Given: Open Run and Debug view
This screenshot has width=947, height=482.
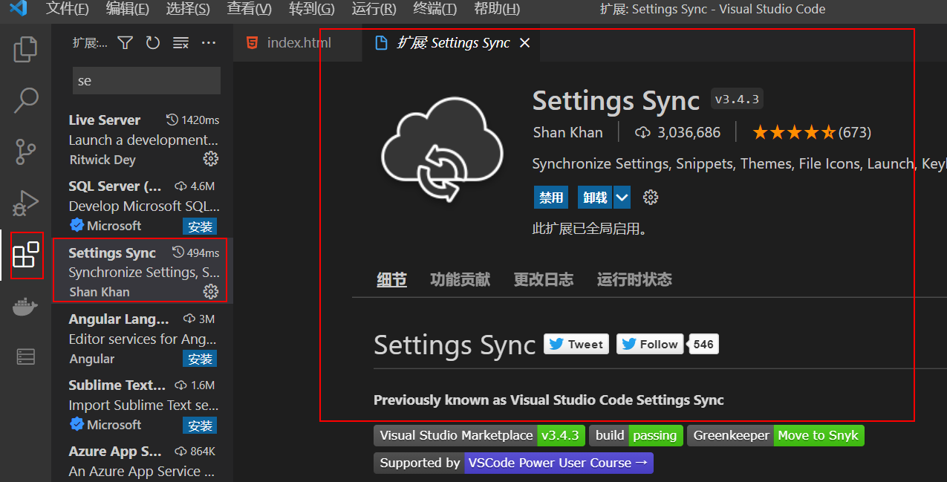Looking at the screenshot, I should coord(25,203).
